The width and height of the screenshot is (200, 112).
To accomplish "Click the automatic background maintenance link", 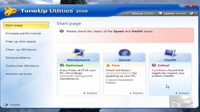I will pyautogui.click(x=76, y=76).
